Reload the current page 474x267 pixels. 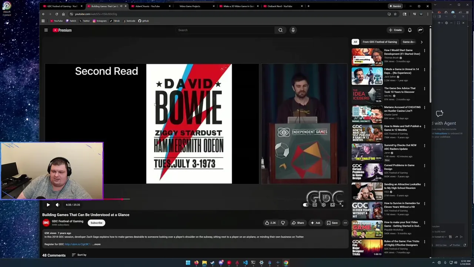[57, 14]
